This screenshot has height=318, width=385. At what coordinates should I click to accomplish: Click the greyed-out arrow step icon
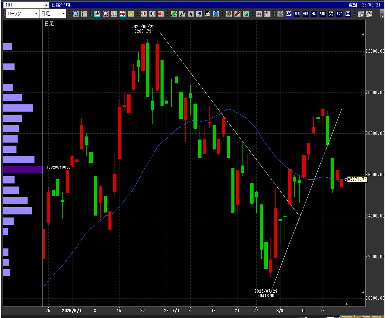pyautogui.click(x=267, y=14)
